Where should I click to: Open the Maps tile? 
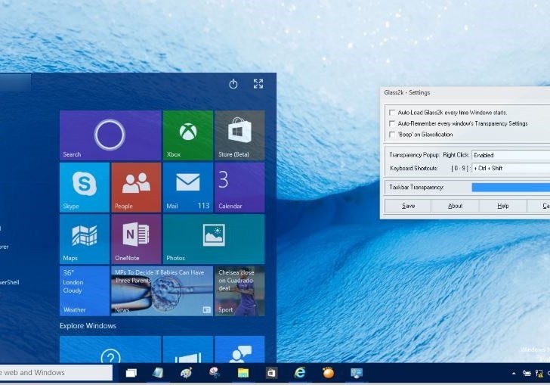[85, 238]
